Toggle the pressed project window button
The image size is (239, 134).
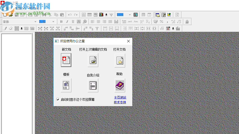(157, 15)
